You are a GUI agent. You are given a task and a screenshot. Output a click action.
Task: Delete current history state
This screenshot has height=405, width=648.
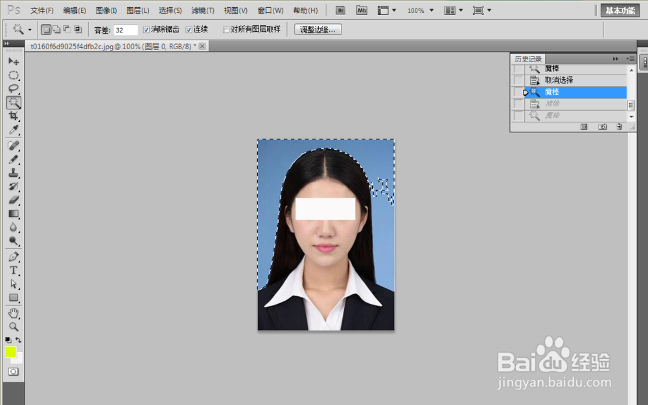pos(619,127)
